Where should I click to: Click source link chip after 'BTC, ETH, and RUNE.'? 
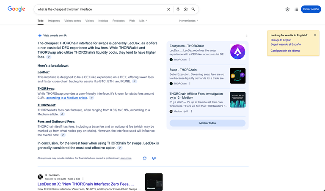pyautogui.click(x=135, y=81)
